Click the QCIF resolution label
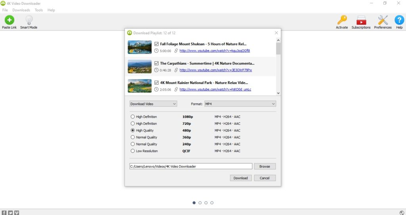Viewport: 406px width, 215px height. click(186, 151)
